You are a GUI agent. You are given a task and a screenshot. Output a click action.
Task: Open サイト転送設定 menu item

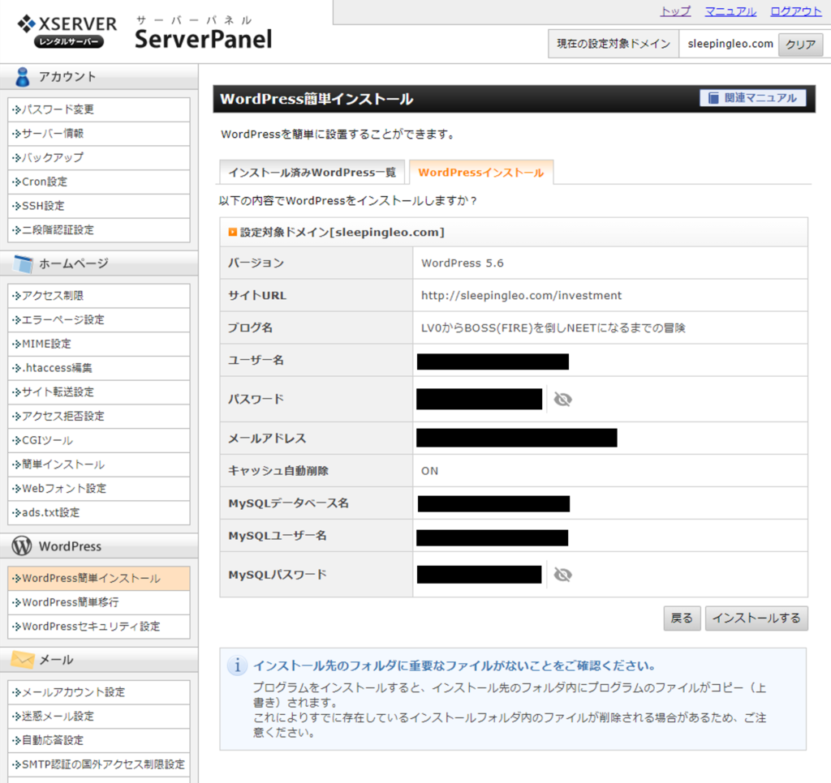click(99, 391)
